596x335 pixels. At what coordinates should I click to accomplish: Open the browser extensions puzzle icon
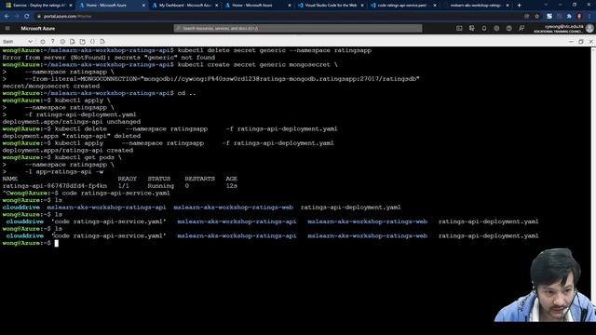pos(569,17)
